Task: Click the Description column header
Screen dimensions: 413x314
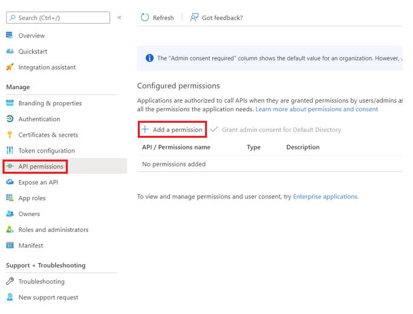Action: tap(303, 147)
